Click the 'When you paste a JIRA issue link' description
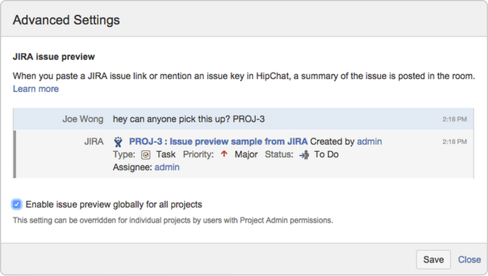488x276 pixels. point(243,76)
